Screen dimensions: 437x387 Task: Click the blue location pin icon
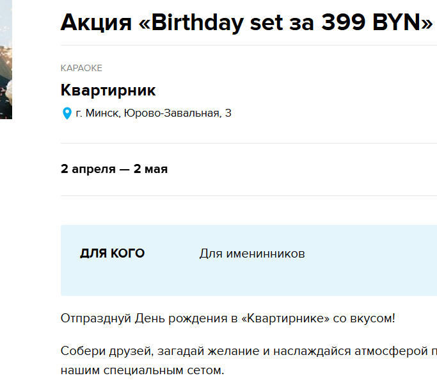pyautogui.click(x=67, y=114)
